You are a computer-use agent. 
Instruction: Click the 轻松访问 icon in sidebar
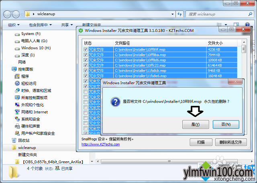[17, 83]
